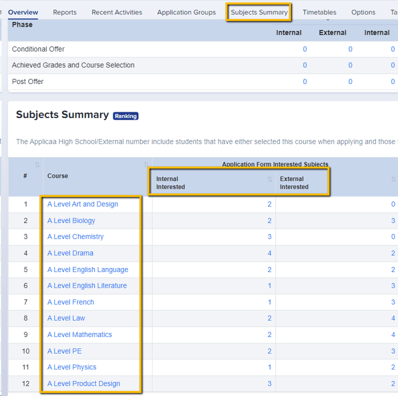Switch to the Timetables tab
The height and width of the screenshot is (396, 398).
pos(319,12)
